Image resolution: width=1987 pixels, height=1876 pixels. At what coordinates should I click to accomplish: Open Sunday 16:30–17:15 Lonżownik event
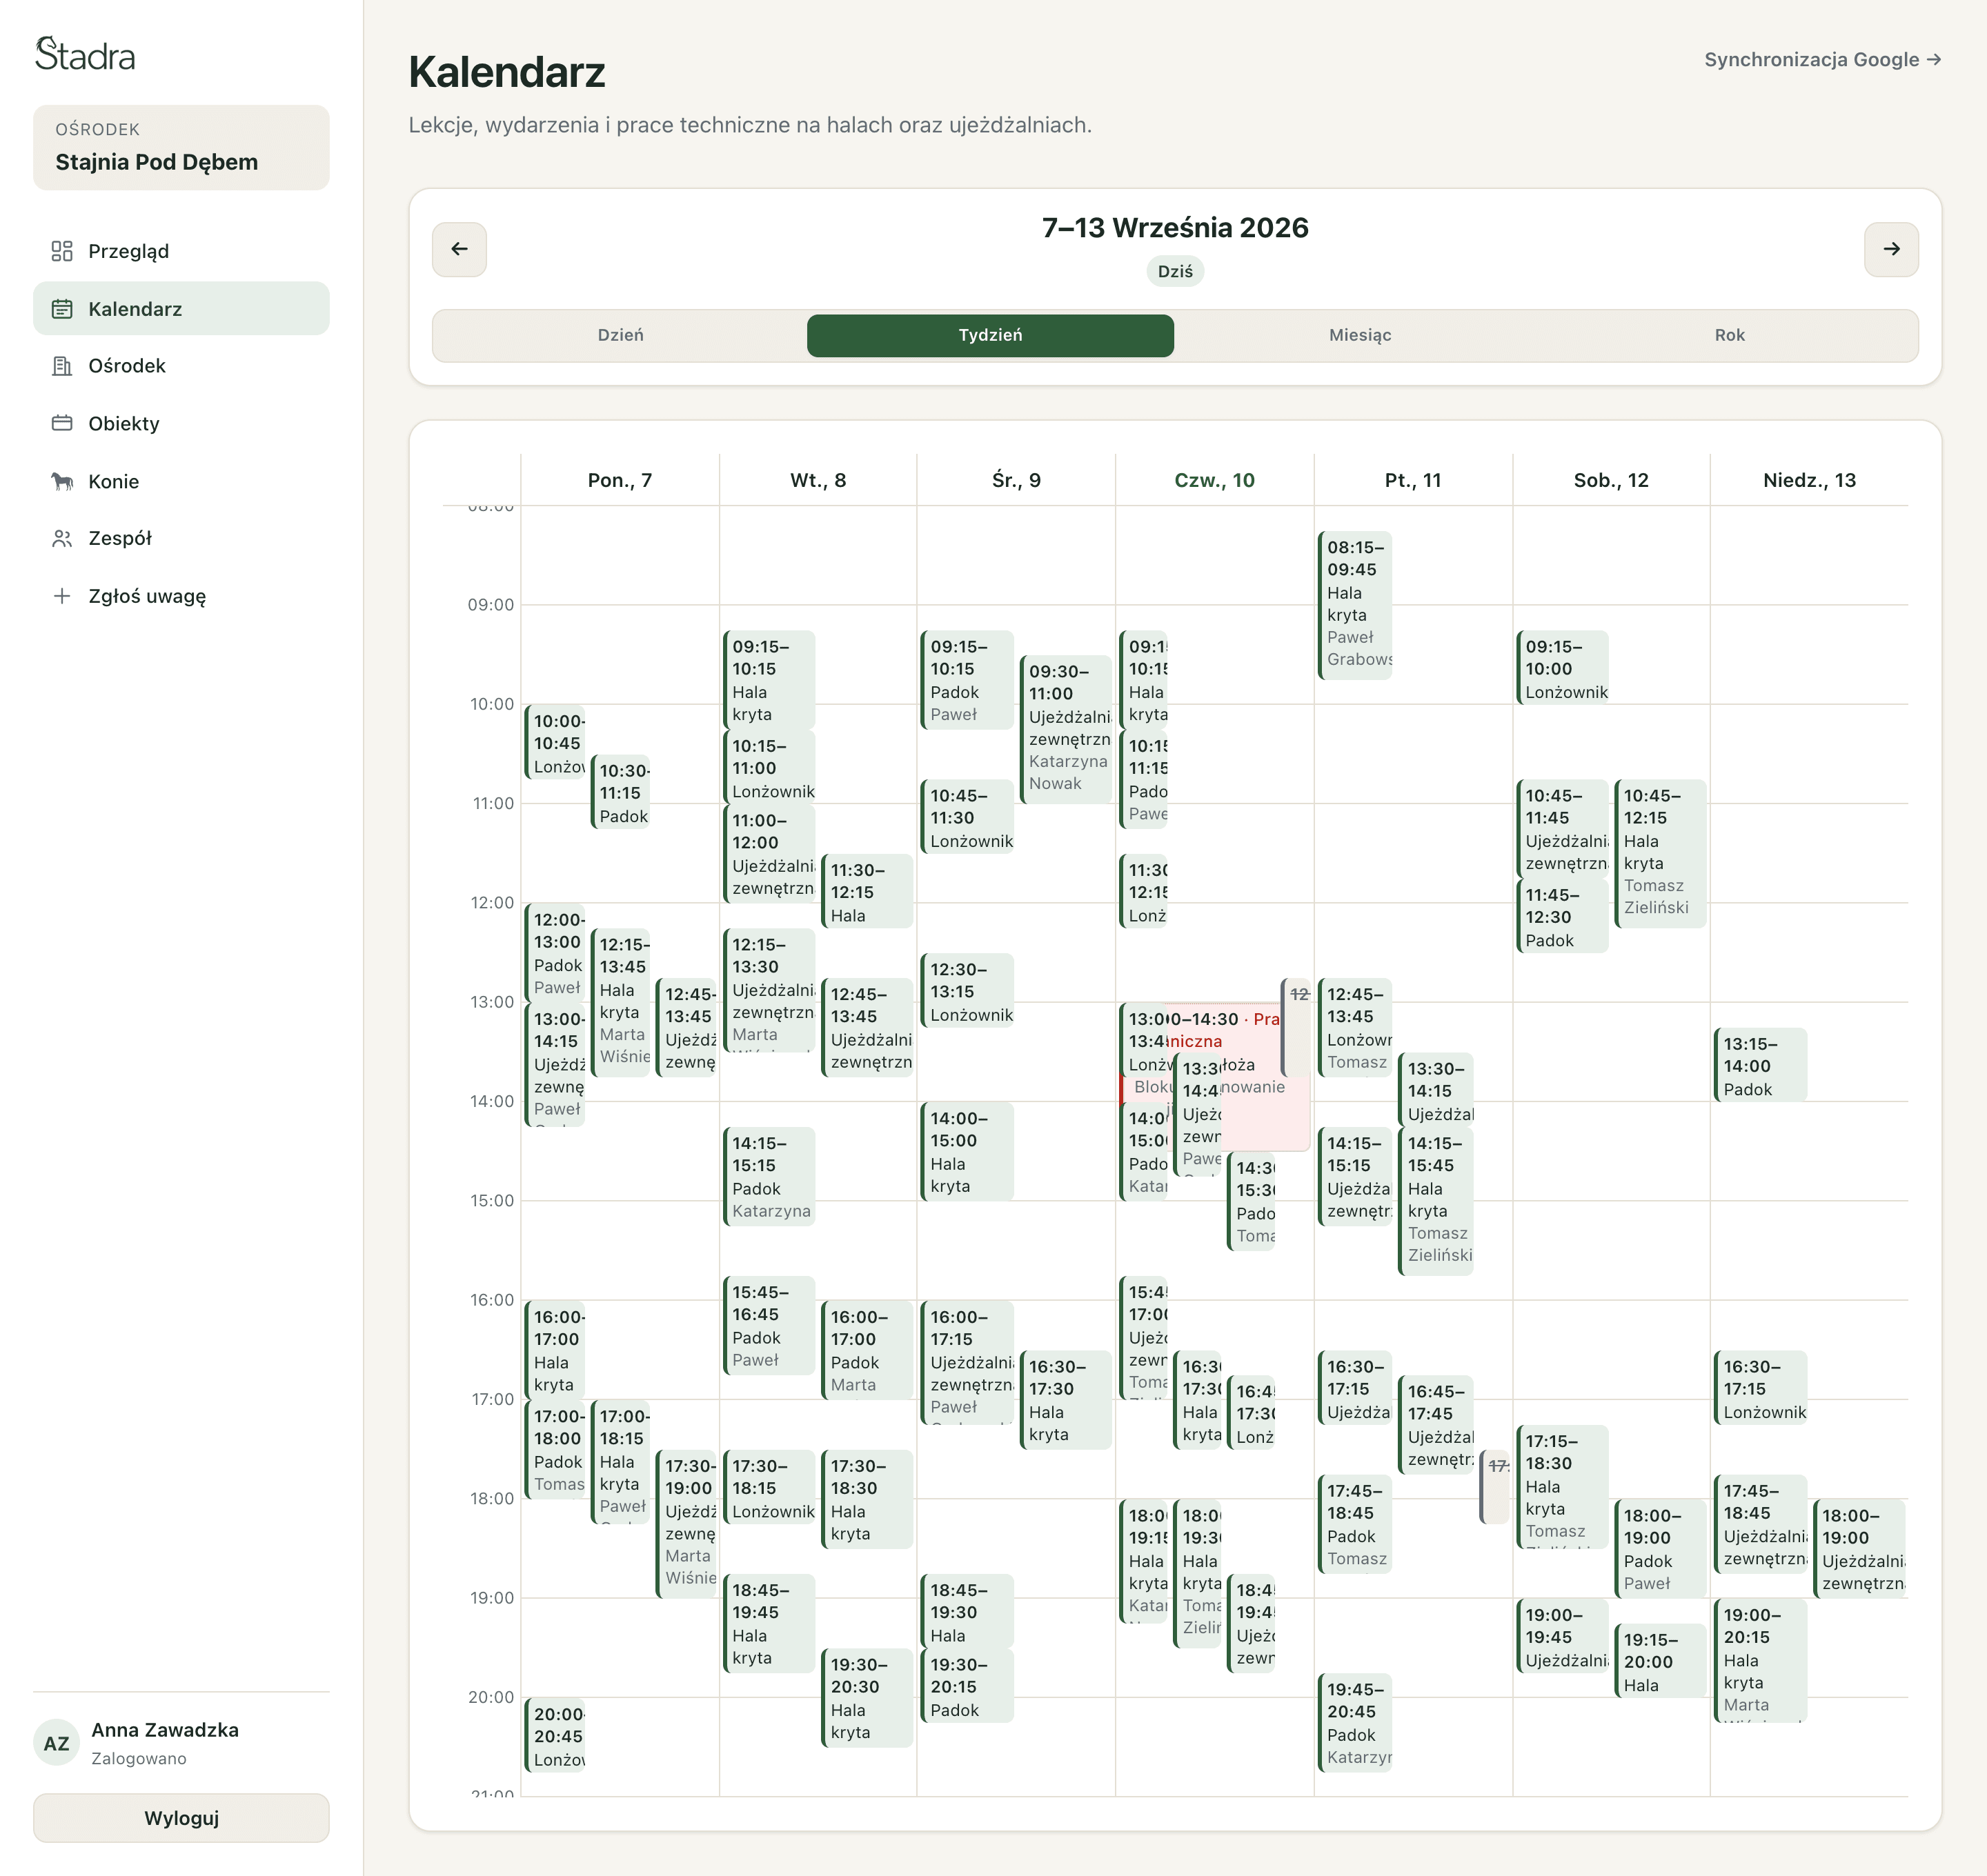click(1761, 1387)
